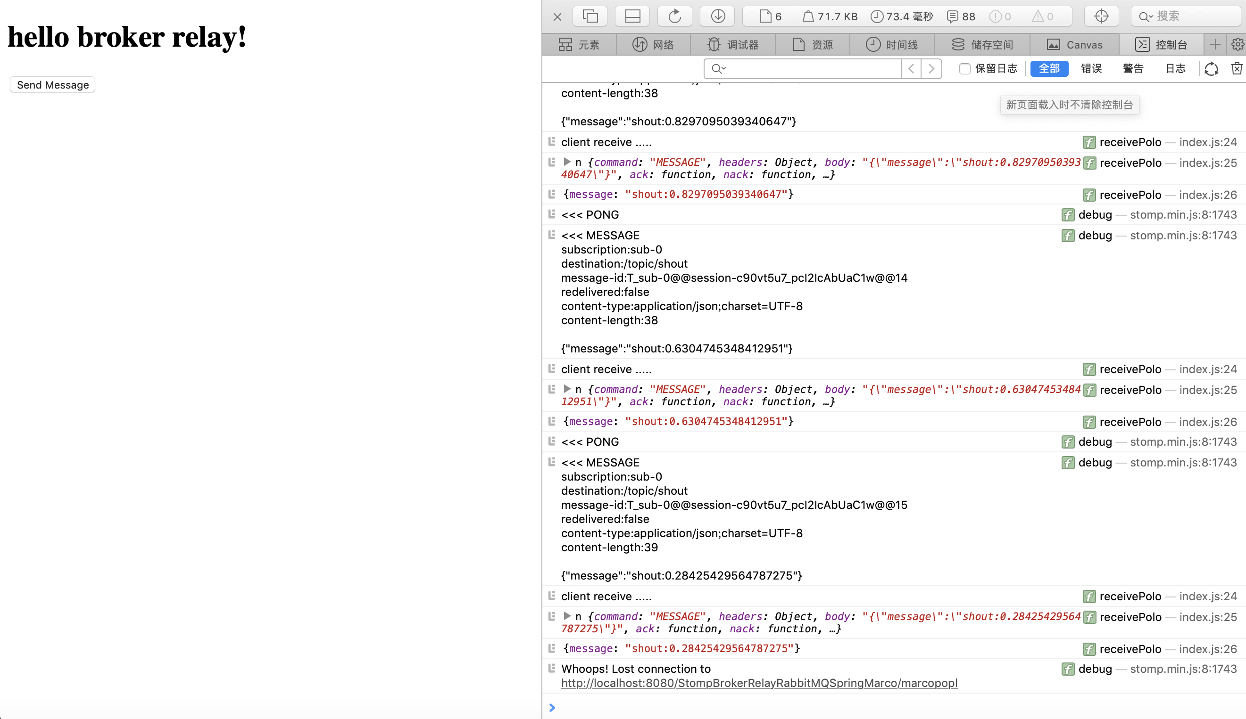The image size is (1246, 719).
Task: Click the function icon of receivePolo index.js:24 last row
Action: [1089, 597]
